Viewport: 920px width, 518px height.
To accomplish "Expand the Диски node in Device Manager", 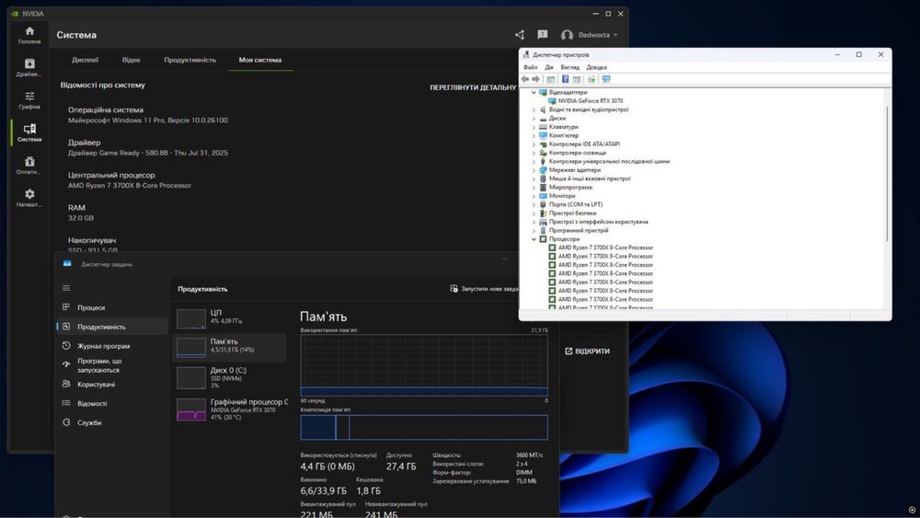I will point(534,118).
